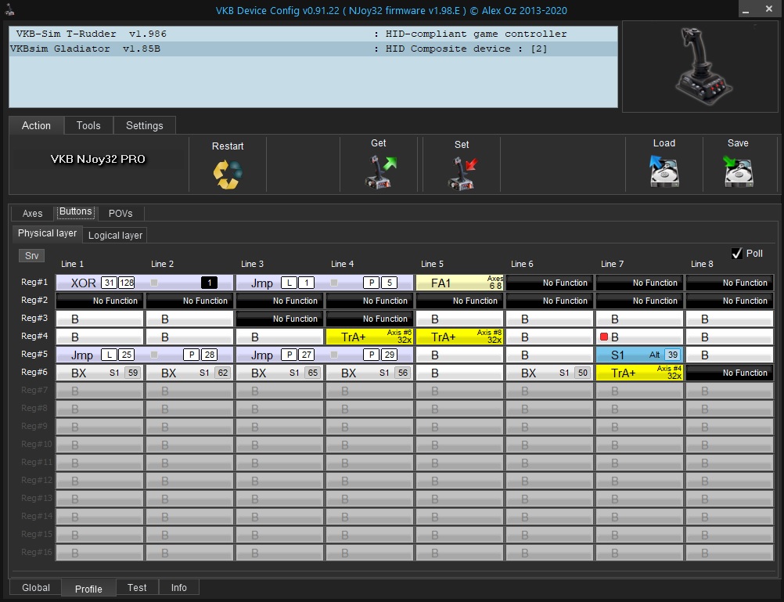The width and height of the screenshot is (784, 602).
Task: Click the red-marked B cell in Reg#4
Action: tap(639, 337)
